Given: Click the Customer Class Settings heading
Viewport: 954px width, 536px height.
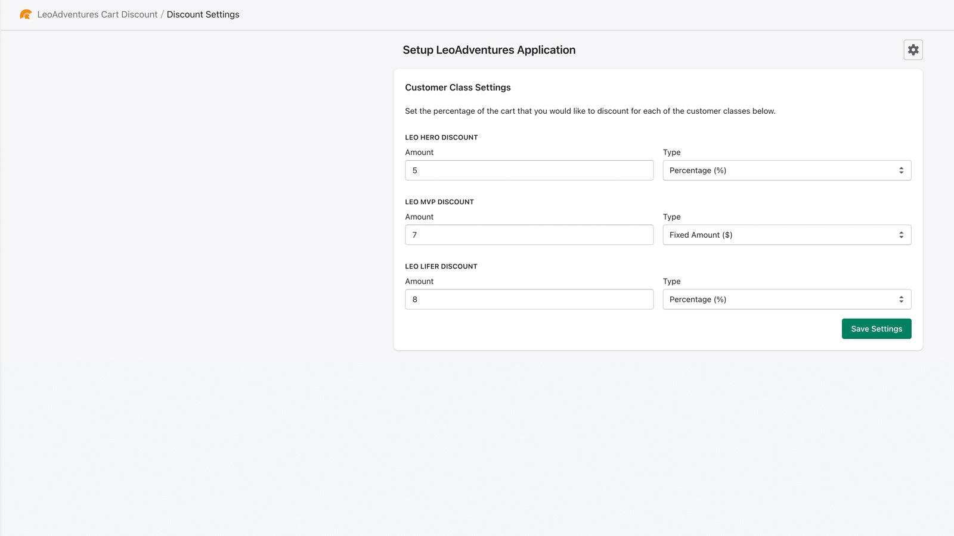Looking at the screenshot, I should click(x=458, y=88).
